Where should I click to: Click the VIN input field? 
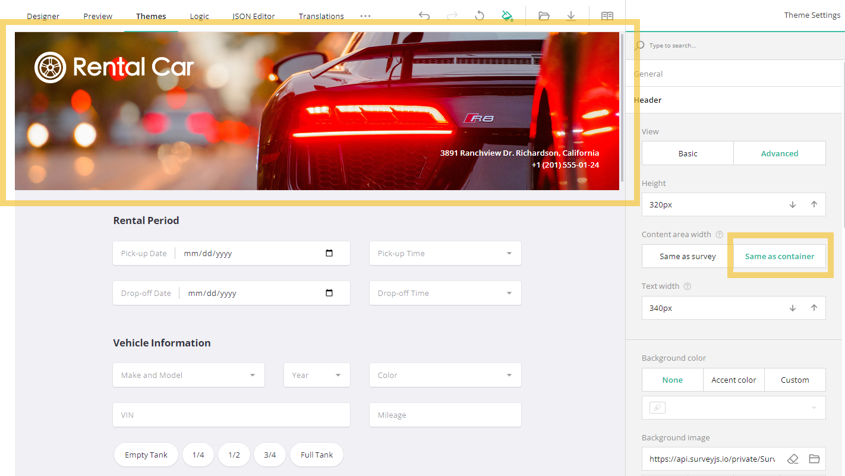tap(231, 415)
